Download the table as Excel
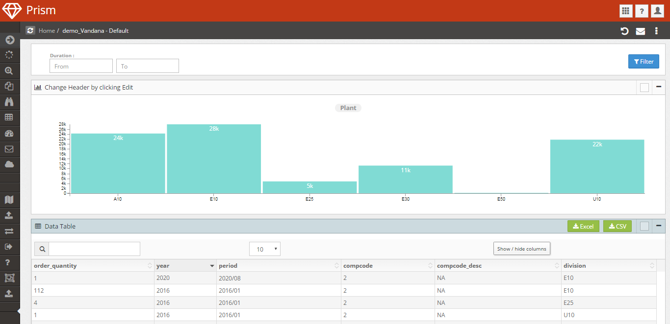 (583, 226)
